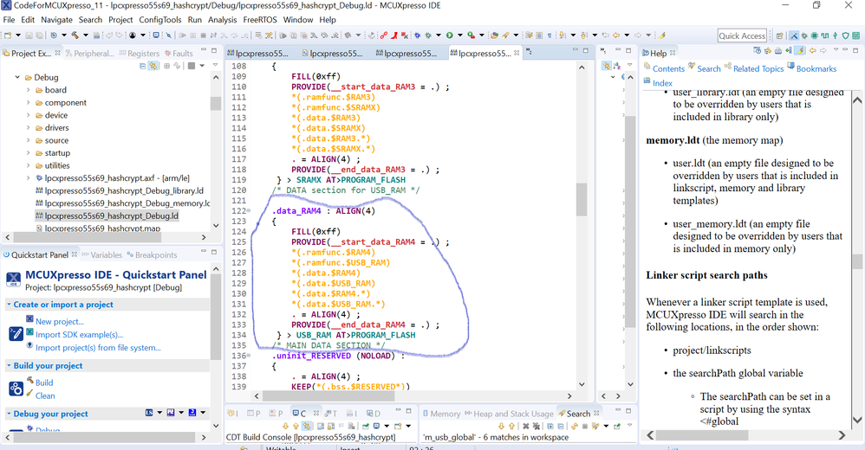Open dropdown arrow next to Run icon
Image resolution: width=865 pixels, height=450 pixels.
460,35
